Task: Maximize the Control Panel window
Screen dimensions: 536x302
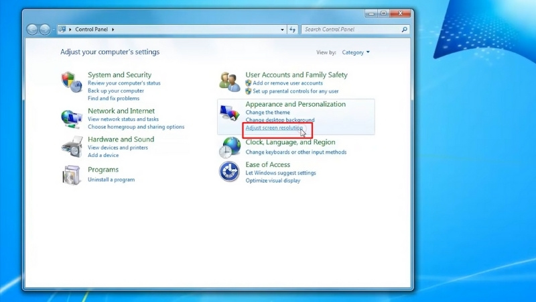Action: pyautogui.click(x=383, y=13)
